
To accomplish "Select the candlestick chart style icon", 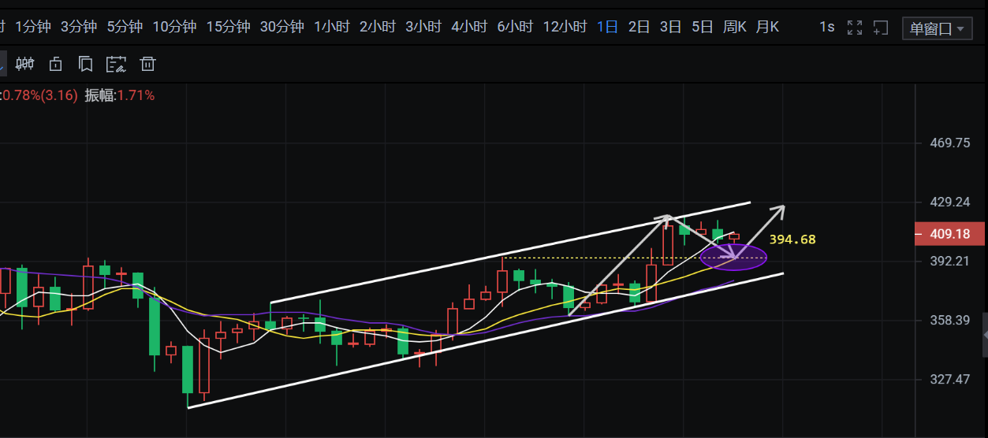I will coord(25,63).
